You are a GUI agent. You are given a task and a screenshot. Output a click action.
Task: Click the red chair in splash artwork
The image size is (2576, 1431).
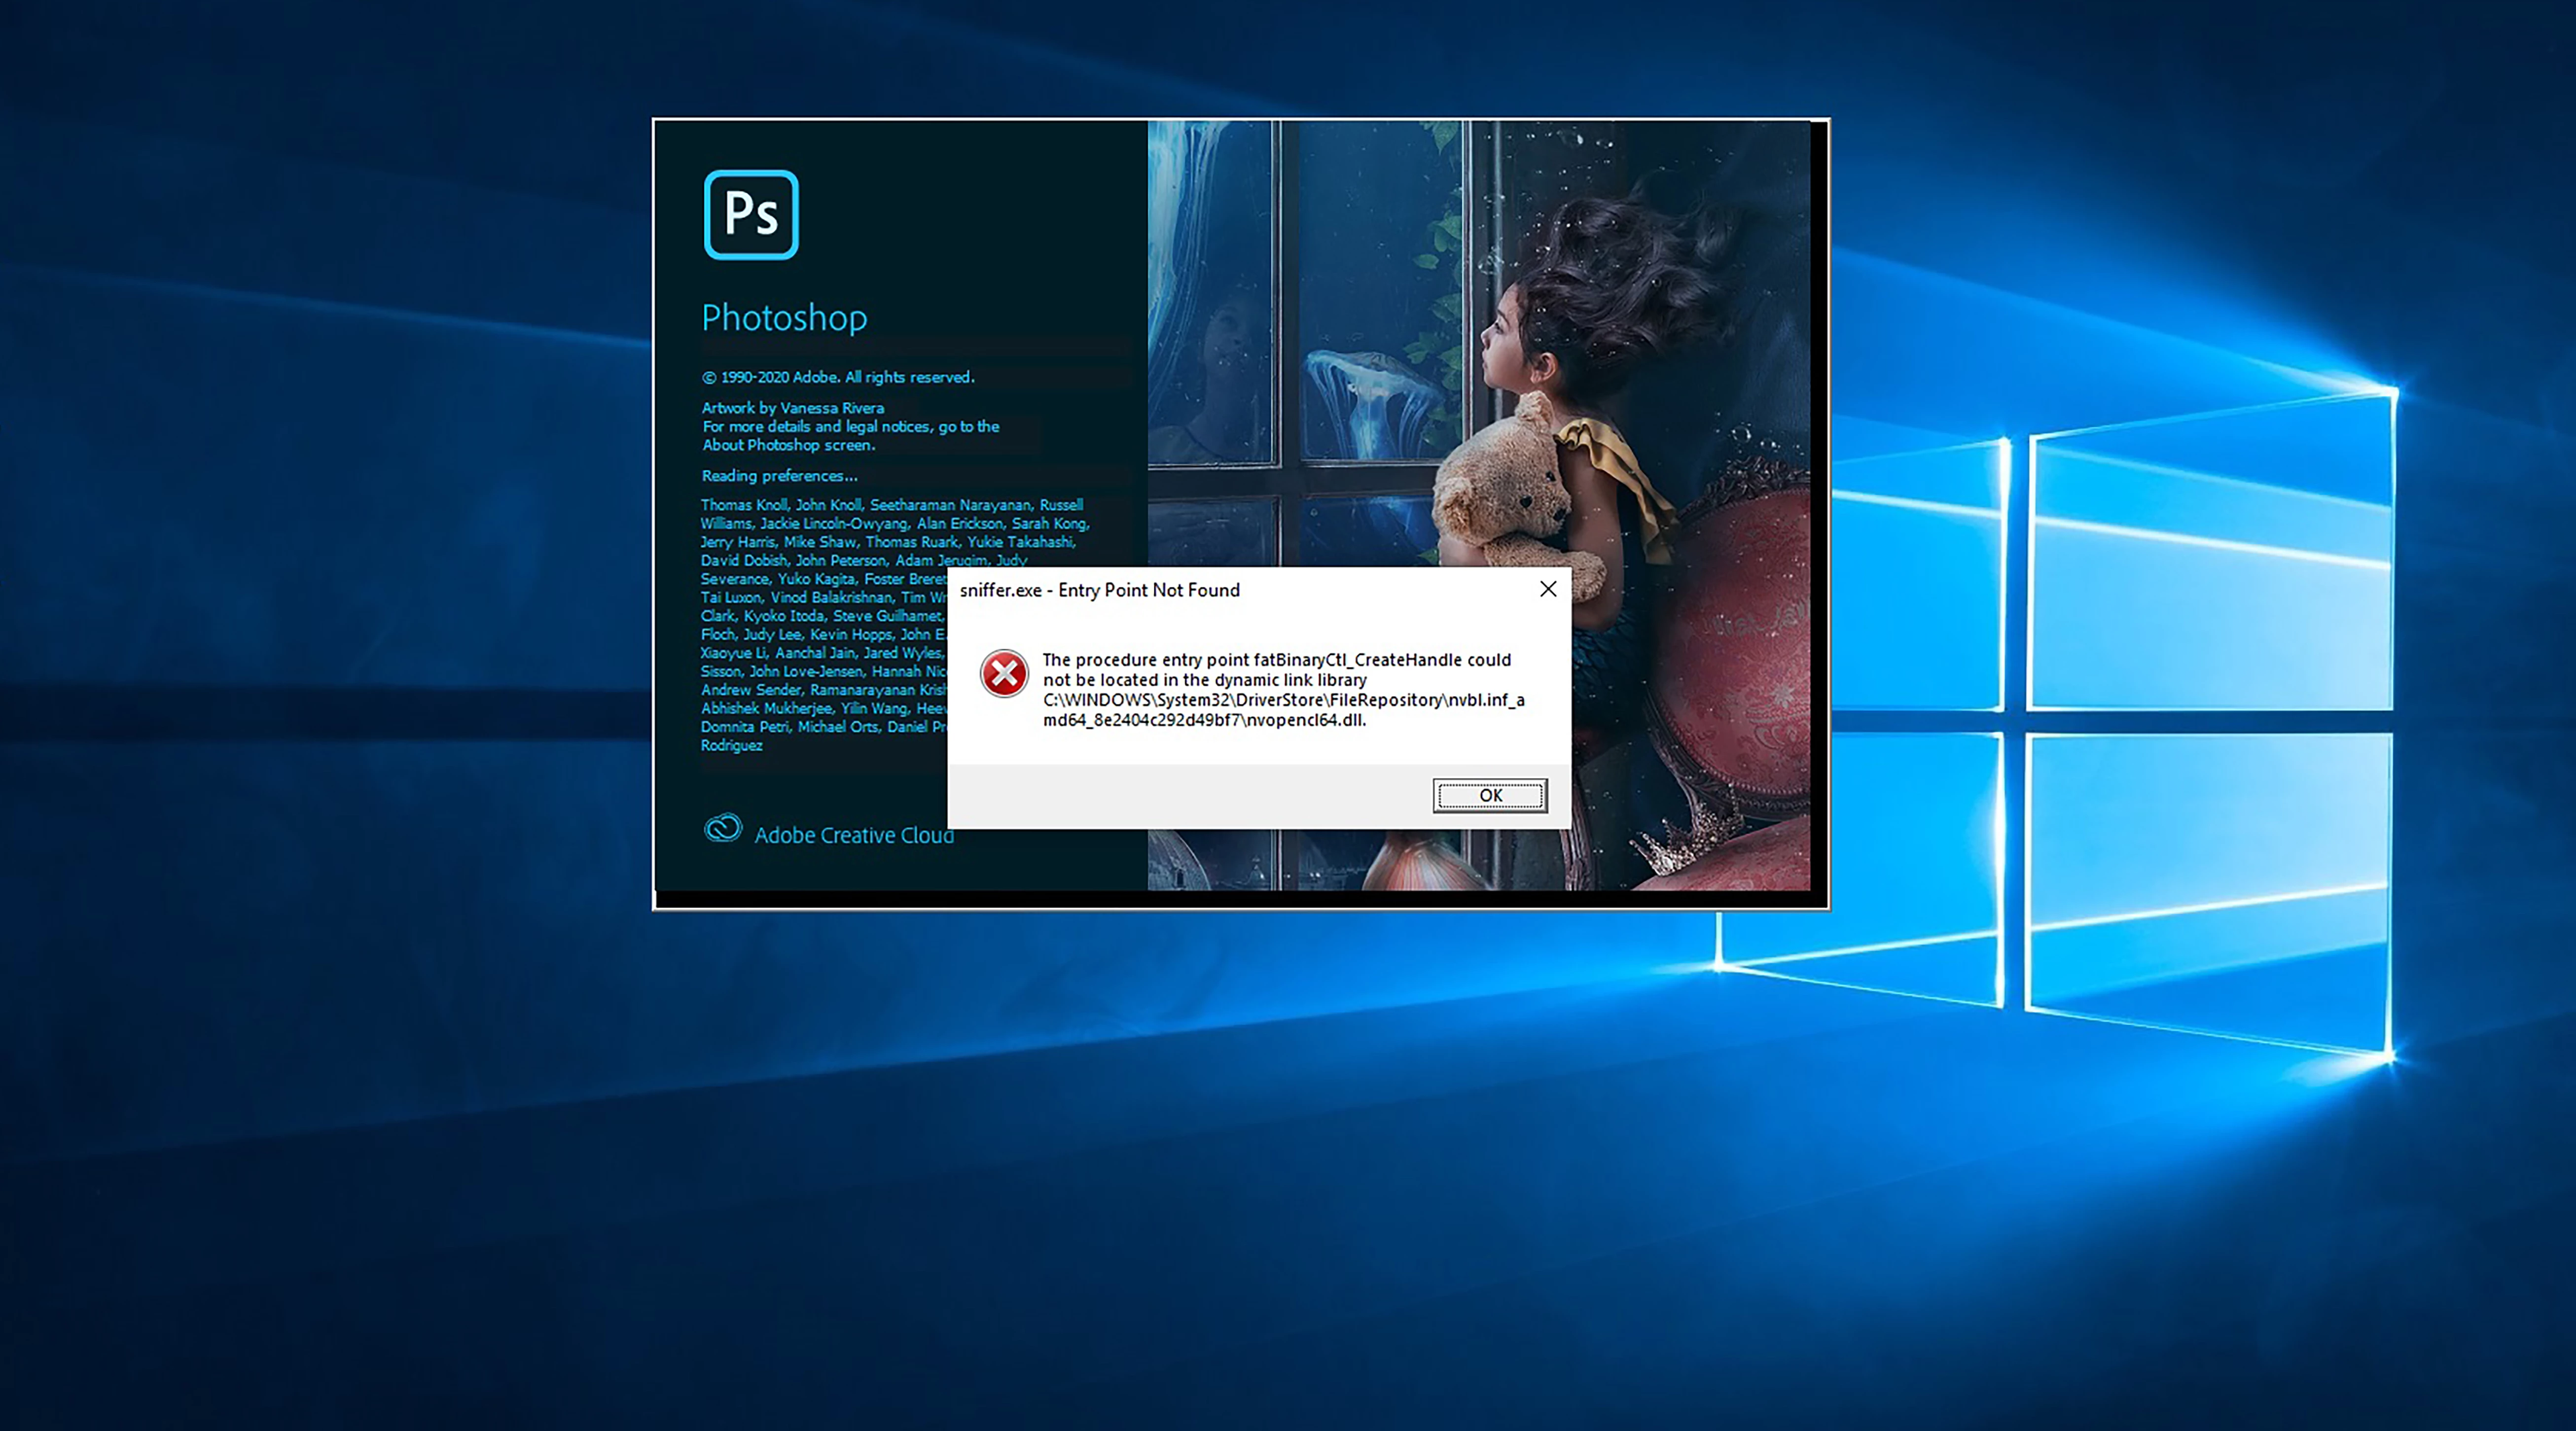[1740, 640]
